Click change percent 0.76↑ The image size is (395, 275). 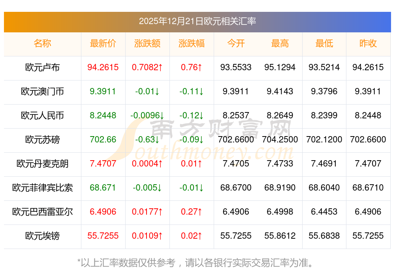(x=192, y=67)
